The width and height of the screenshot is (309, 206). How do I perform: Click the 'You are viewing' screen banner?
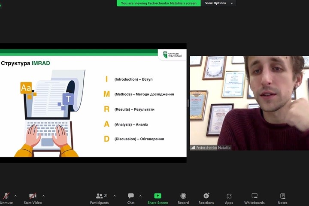(158, 3)
